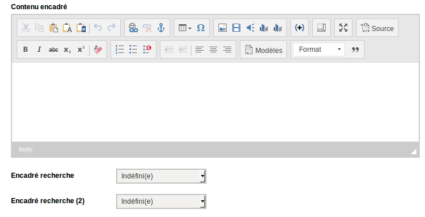
Task: Click the editor resize handle
Action: coord(413,151)
